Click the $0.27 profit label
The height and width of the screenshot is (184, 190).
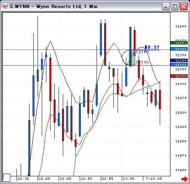152,47
